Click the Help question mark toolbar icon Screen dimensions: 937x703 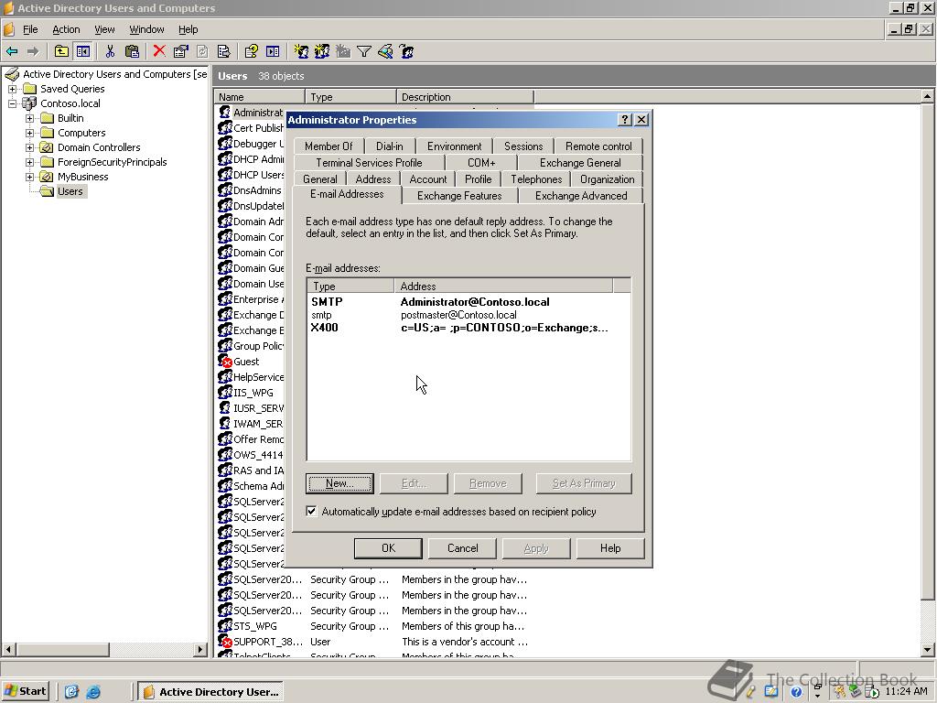pyautogui.click(x=251, y=51)
